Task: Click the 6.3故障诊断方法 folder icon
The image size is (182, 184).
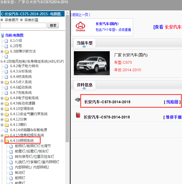Action: (x=7, y=52)
